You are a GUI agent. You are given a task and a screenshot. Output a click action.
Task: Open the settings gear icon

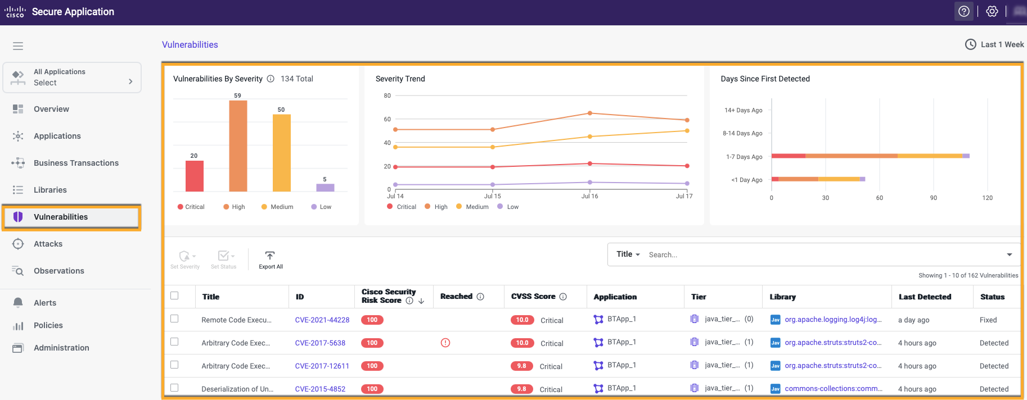coord(992,11)
